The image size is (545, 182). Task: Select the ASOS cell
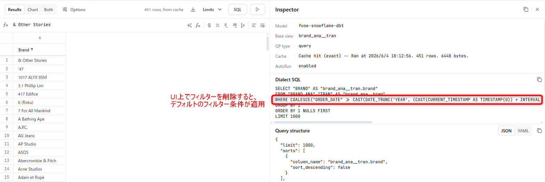click(40, 152)
